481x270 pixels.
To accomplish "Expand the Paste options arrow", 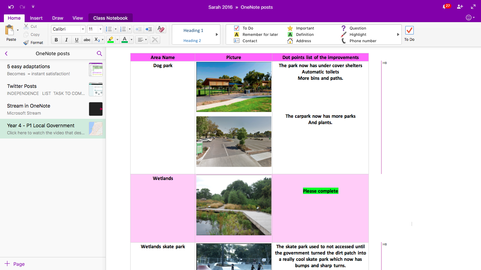I will pyautogui.click(x=18, y=30).
